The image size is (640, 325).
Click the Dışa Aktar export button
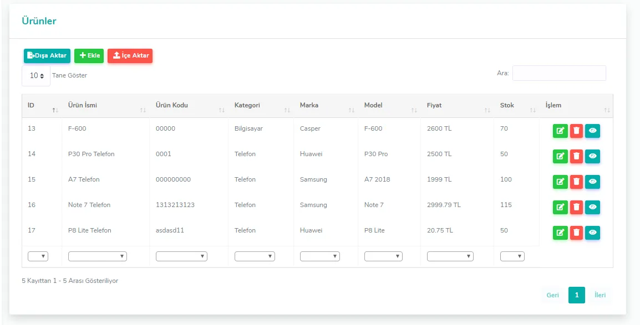click(47, 56)
